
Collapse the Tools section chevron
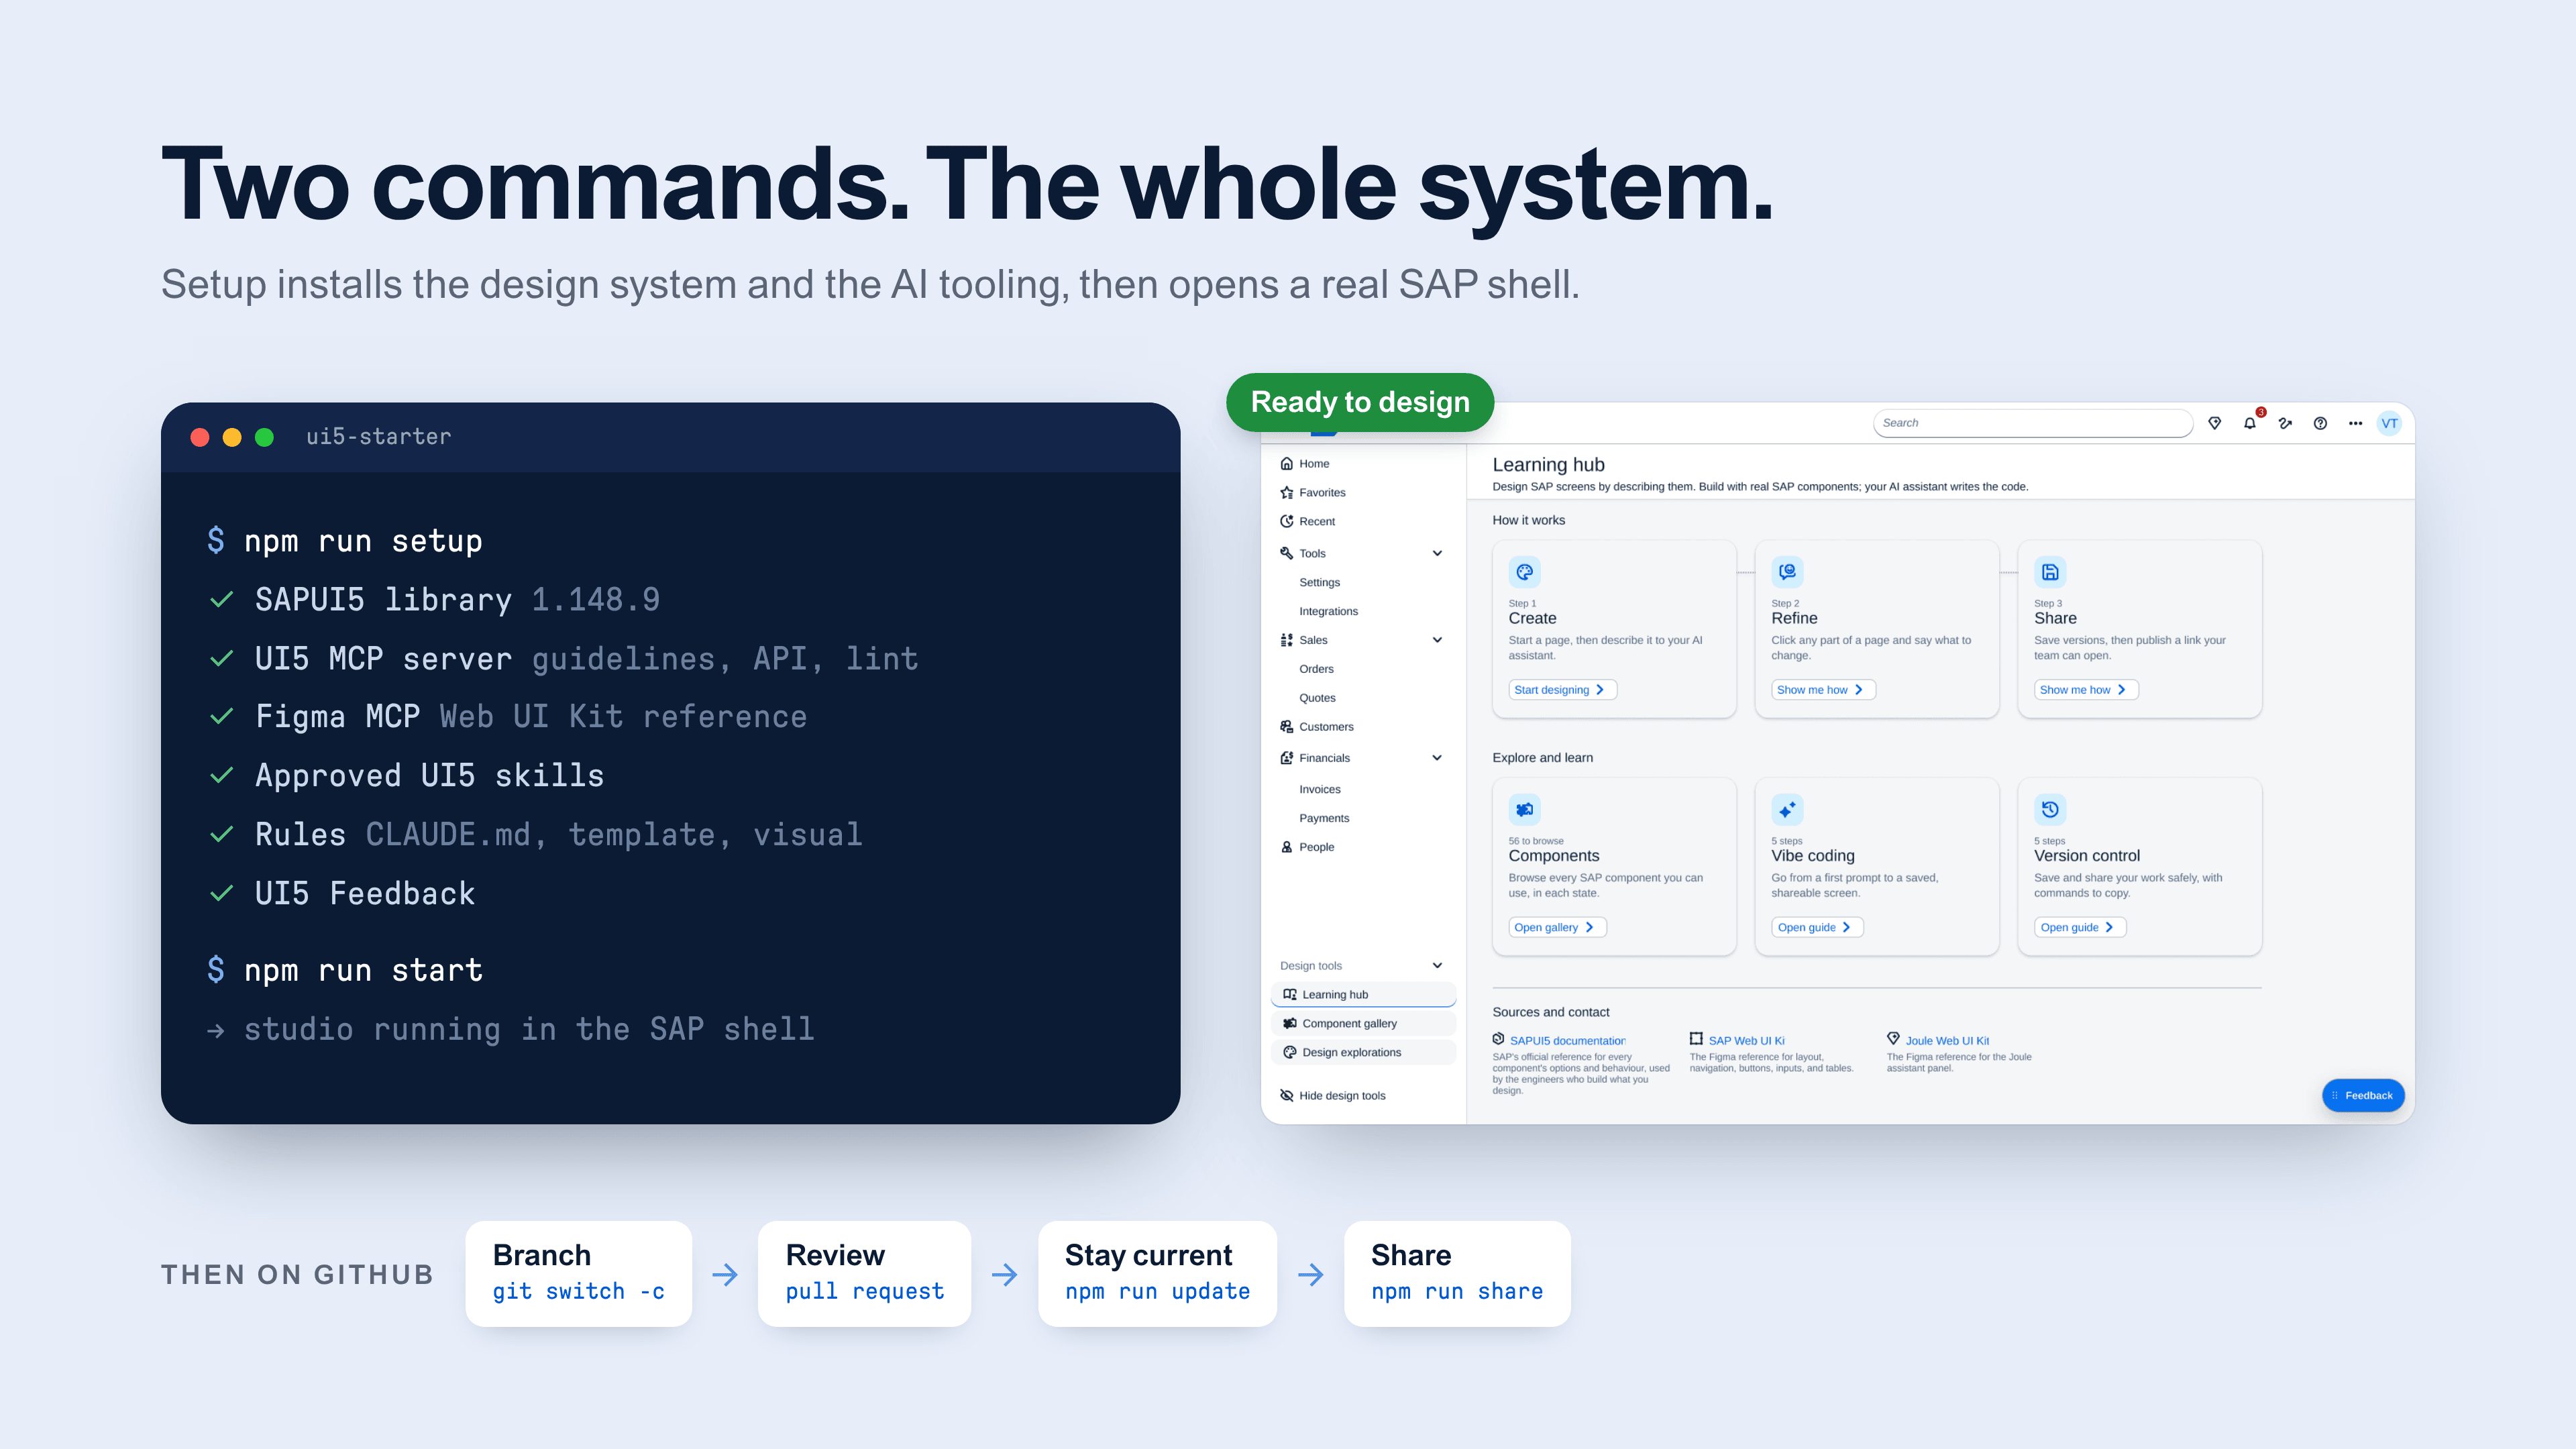pos(1437,553)
